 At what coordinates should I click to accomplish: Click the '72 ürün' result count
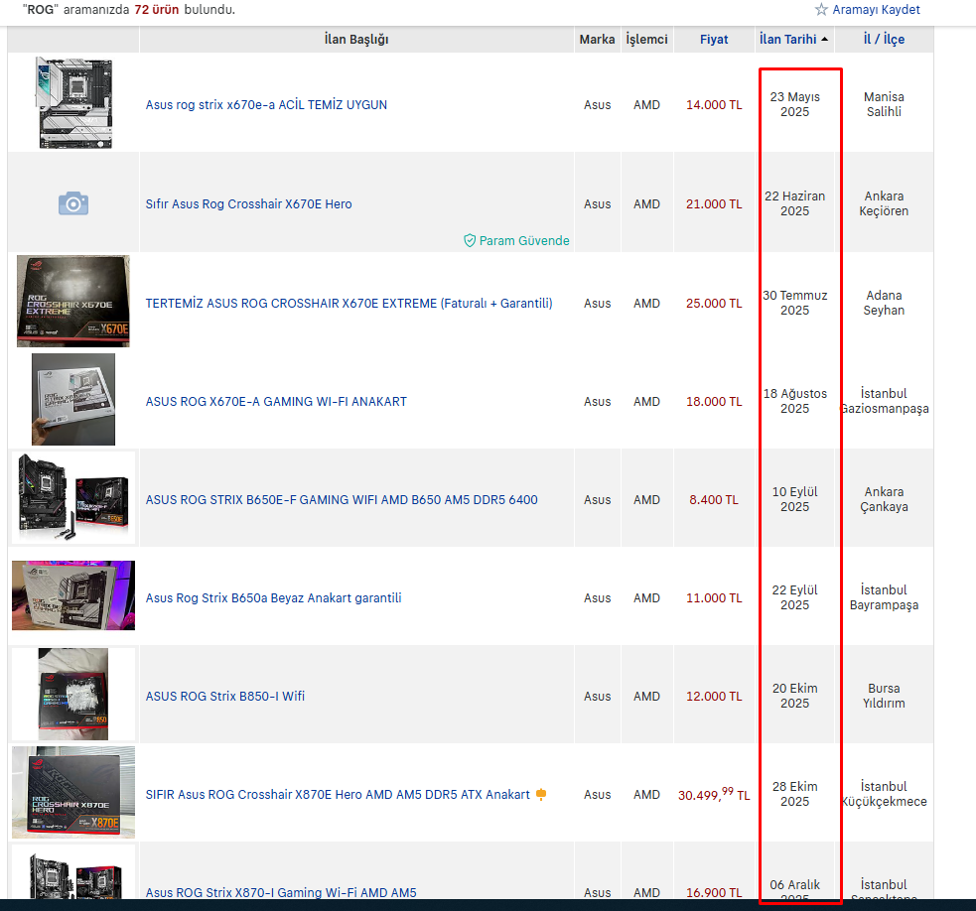[x=156, y=9]
